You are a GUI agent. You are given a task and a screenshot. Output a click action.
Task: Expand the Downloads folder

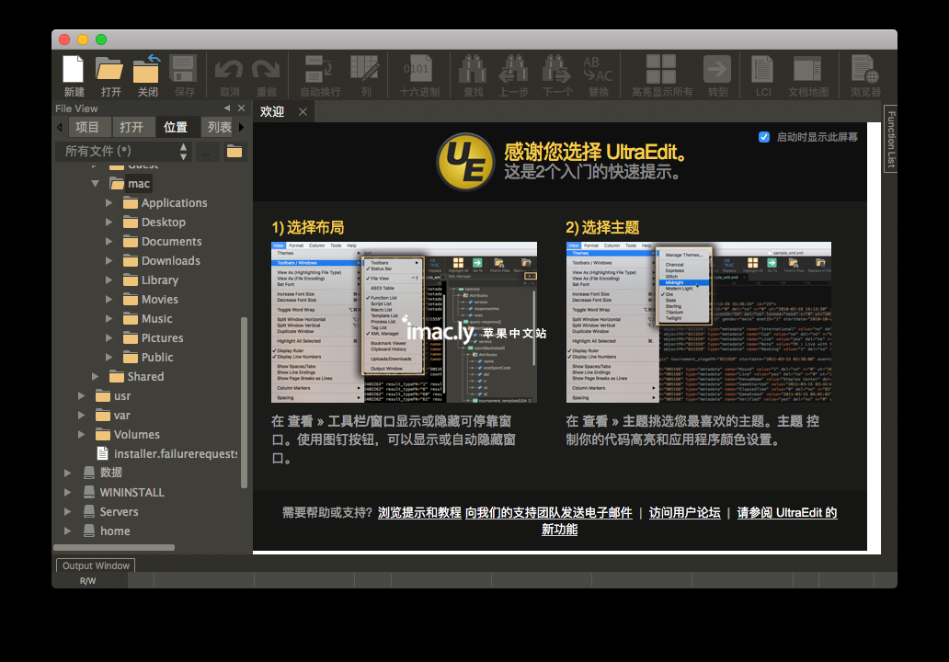point(109,261)
